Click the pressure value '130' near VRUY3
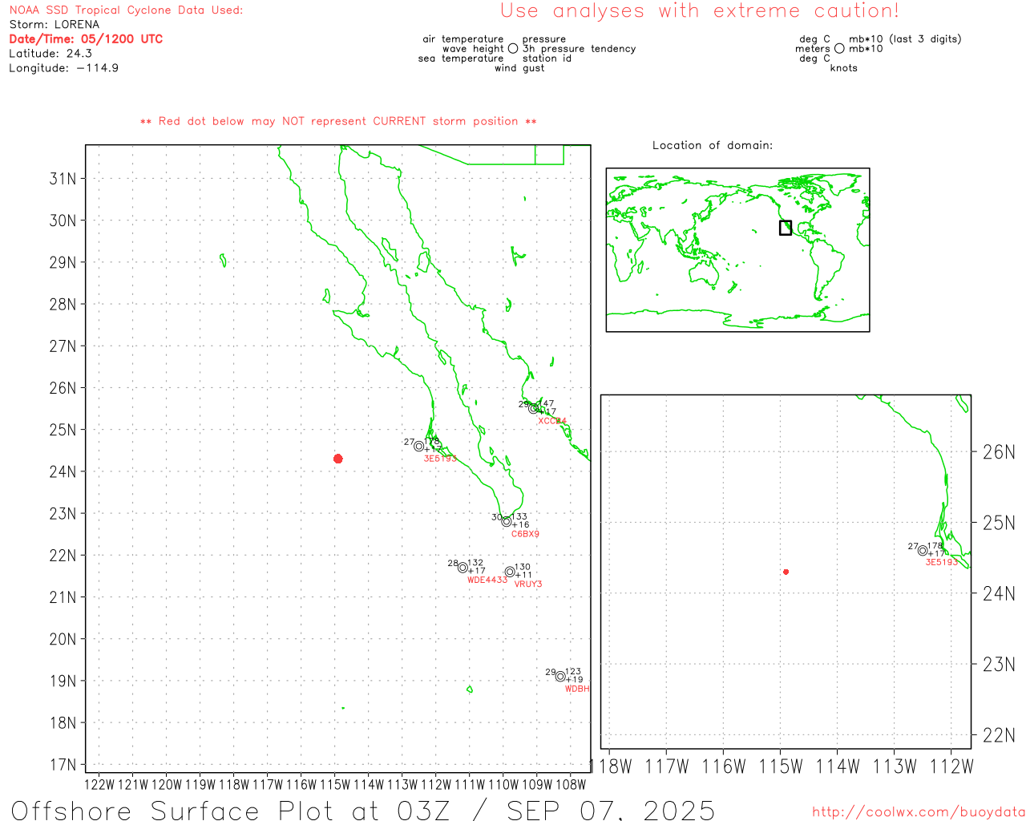1026x821 pixels. pyautogui.click(x=523, y=567)
